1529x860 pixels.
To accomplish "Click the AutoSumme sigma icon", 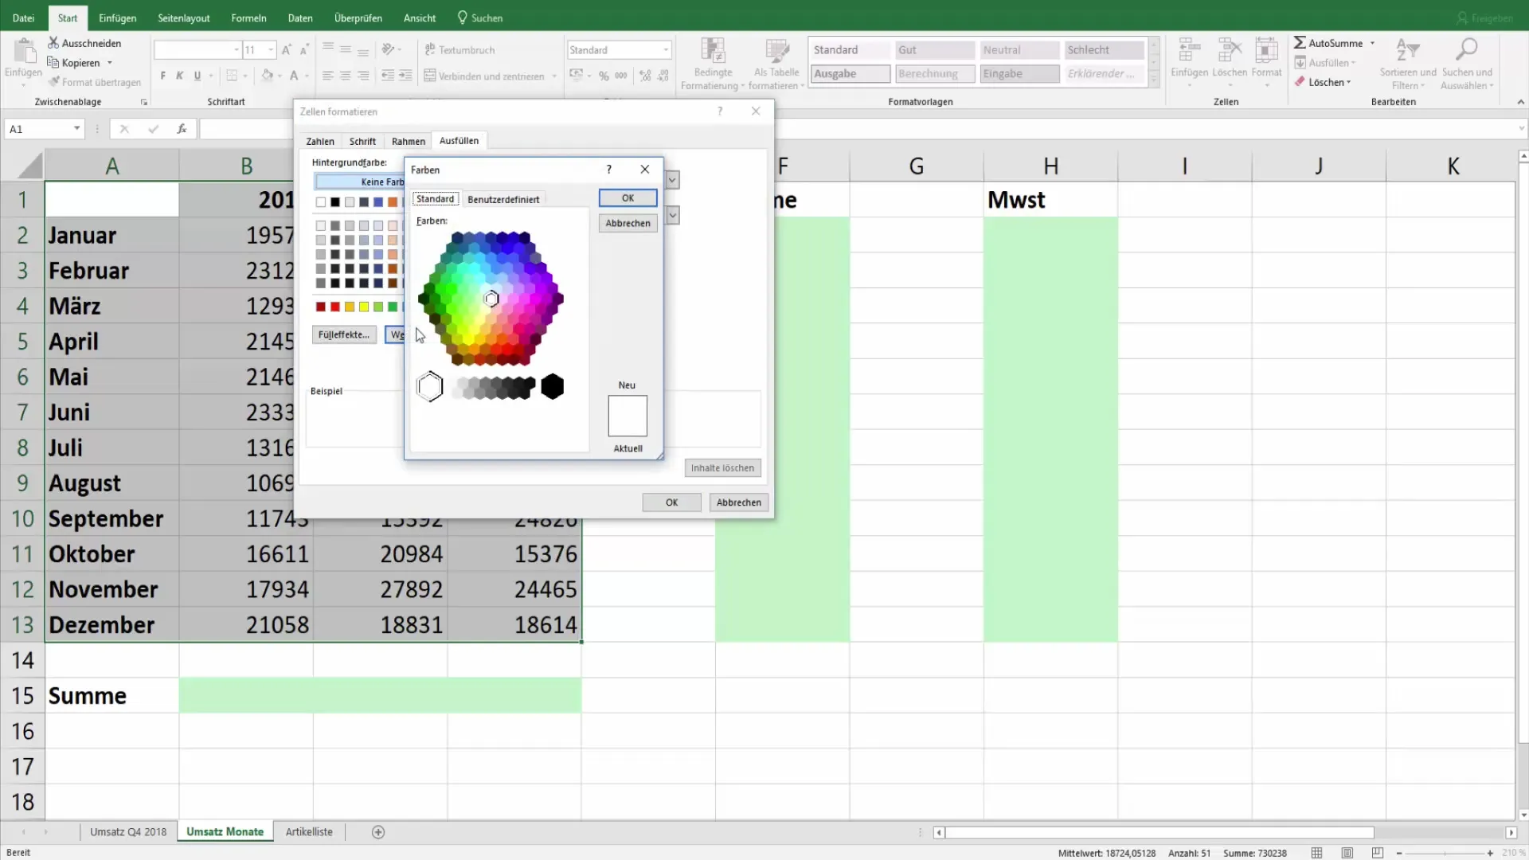I will (x=1300, y=42).
